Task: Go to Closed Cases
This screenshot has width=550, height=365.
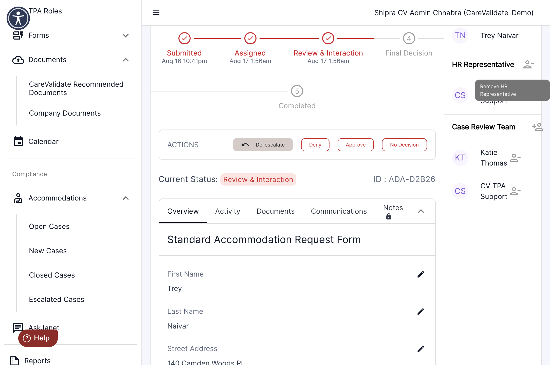Action: point(52,275)
